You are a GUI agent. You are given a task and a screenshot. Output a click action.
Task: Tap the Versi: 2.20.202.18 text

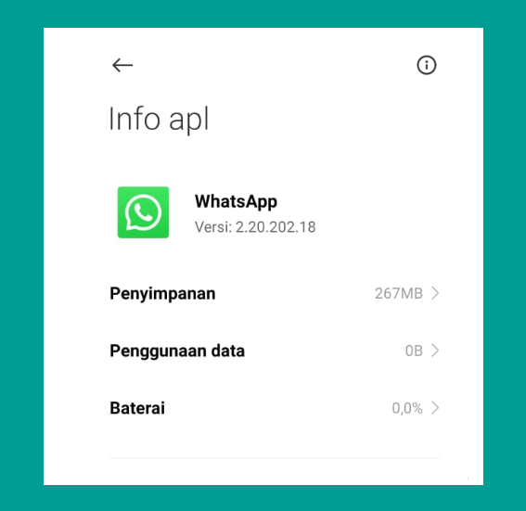255,227
